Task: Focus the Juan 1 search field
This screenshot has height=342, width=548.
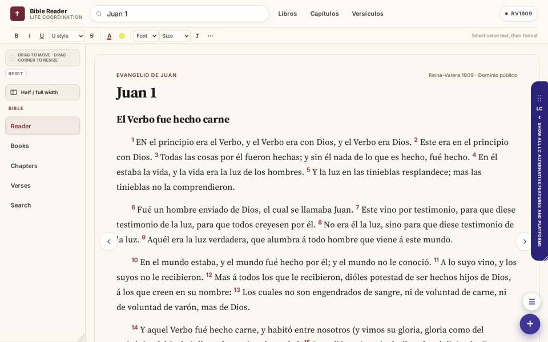Action: [x=179, y=14]
